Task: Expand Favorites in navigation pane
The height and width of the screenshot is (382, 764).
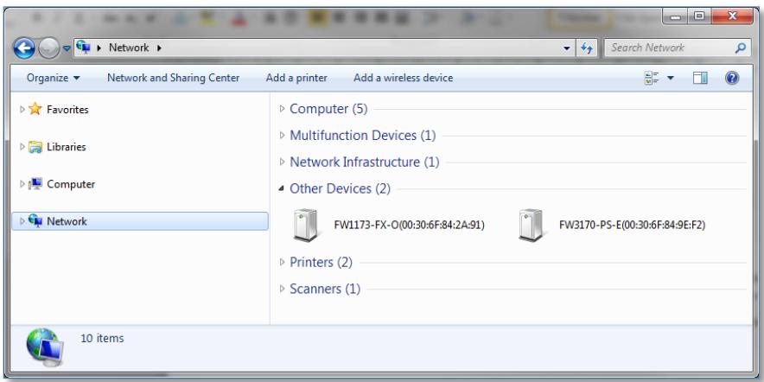Action: coord(22,109)
